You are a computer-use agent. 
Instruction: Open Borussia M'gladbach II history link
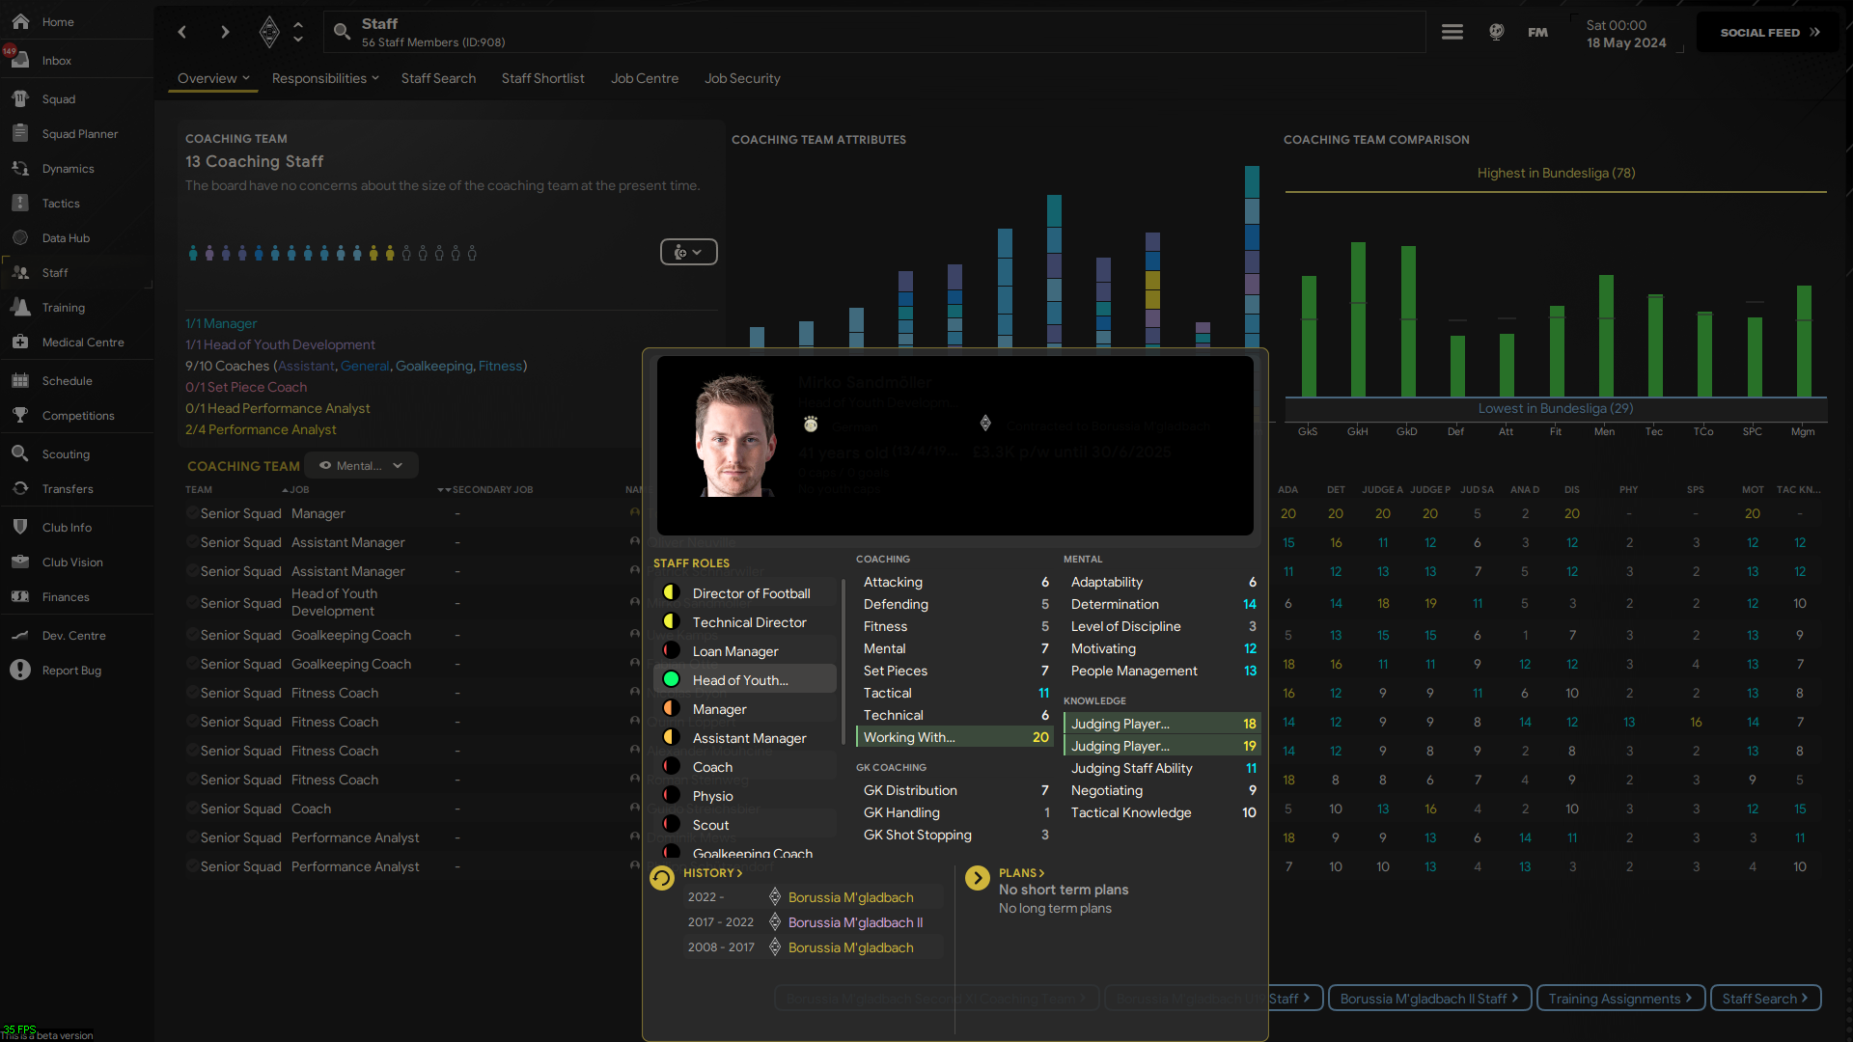pyautogui.click(x=855, y=922)
